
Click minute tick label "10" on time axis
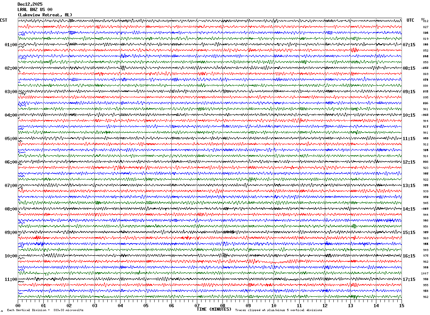(274, 305)
